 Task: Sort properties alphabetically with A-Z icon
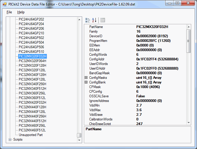(94, 20)
